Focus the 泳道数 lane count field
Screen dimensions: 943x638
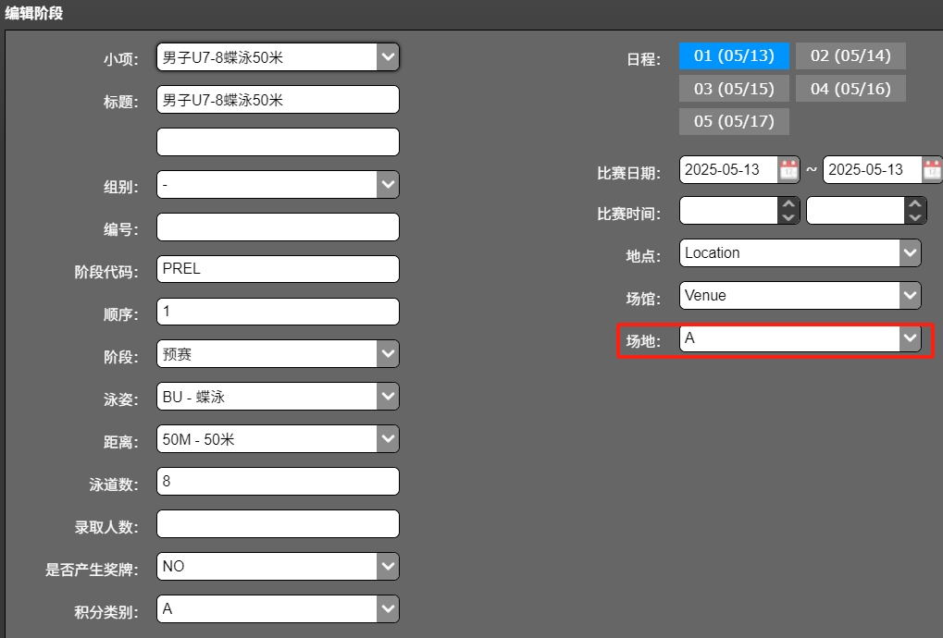click(278, 481)
